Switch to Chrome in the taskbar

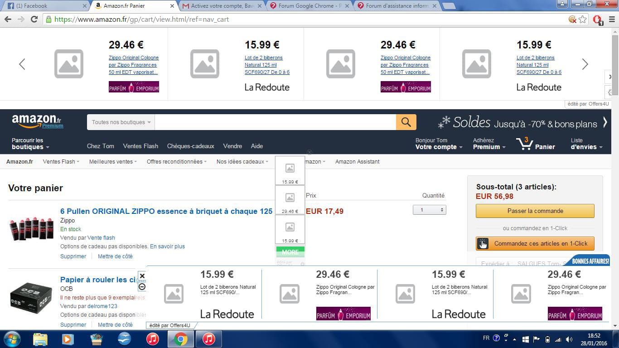[180, 339]
